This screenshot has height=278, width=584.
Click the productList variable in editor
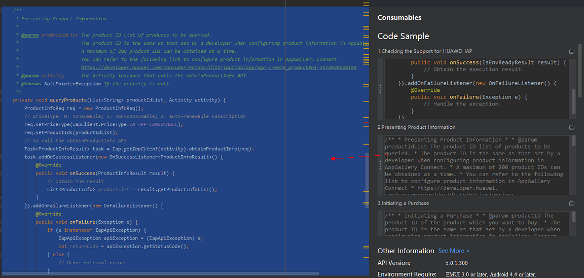tap(113, 189)
